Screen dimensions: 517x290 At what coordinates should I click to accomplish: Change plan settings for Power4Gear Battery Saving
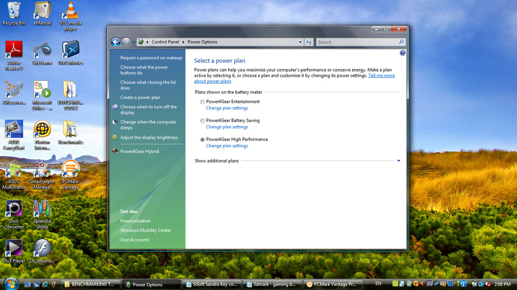227,127
